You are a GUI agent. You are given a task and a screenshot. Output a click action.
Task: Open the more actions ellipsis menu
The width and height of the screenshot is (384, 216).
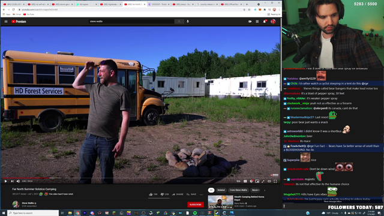click(x=202, y=194)
